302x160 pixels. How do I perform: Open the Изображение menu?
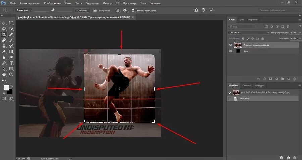(53, 3)
